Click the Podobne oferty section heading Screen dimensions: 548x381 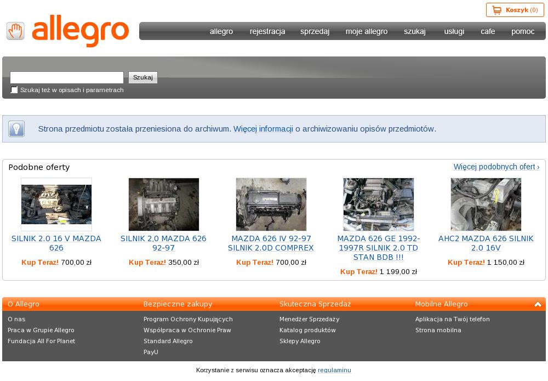coord(39,167)
